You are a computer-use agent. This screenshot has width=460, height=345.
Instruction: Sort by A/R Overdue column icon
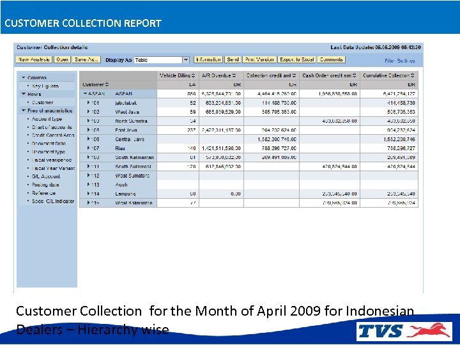coord(234,75)
